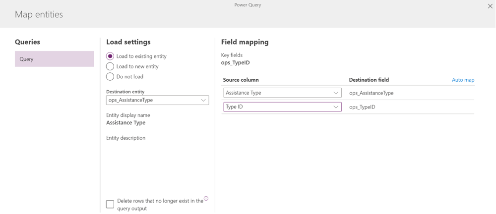Click the ops_TypeID key field value

235,63
